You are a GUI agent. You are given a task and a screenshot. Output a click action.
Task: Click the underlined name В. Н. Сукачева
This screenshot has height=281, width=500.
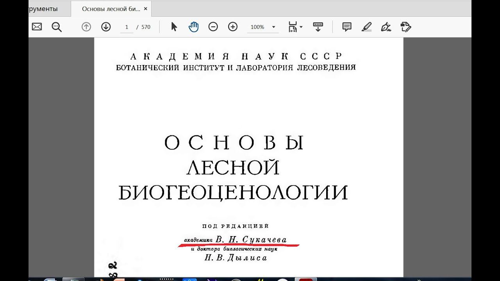coord(251,240)
